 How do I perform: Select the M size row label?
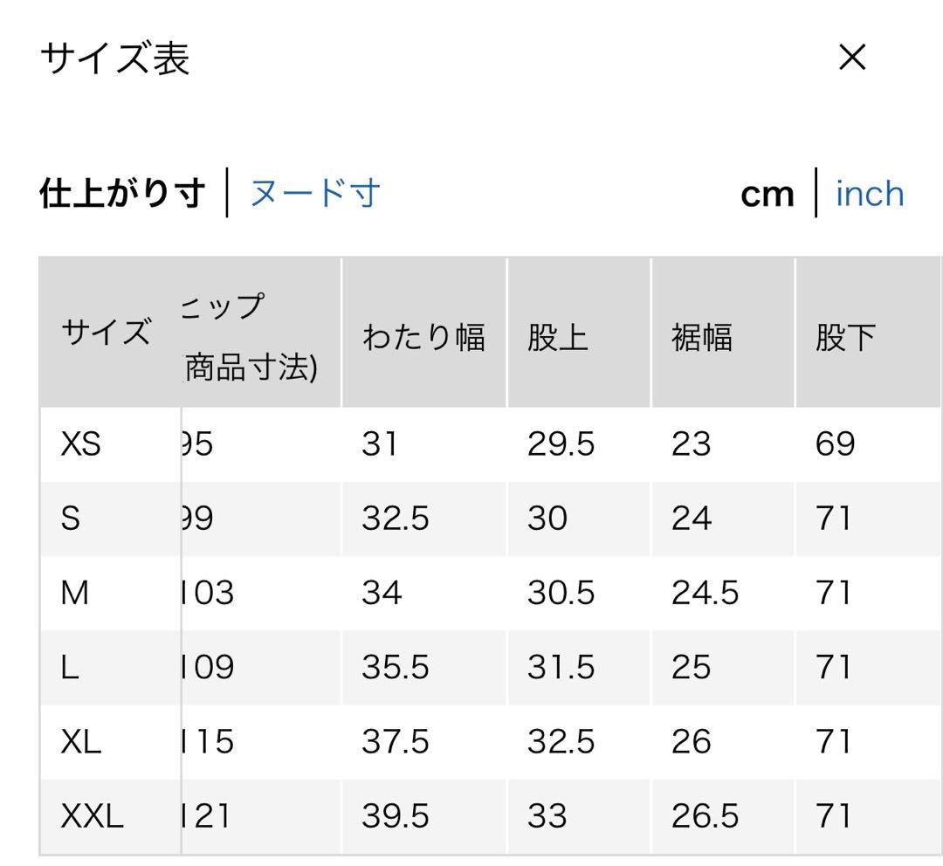pyautogui.click(x=74, y=593)
